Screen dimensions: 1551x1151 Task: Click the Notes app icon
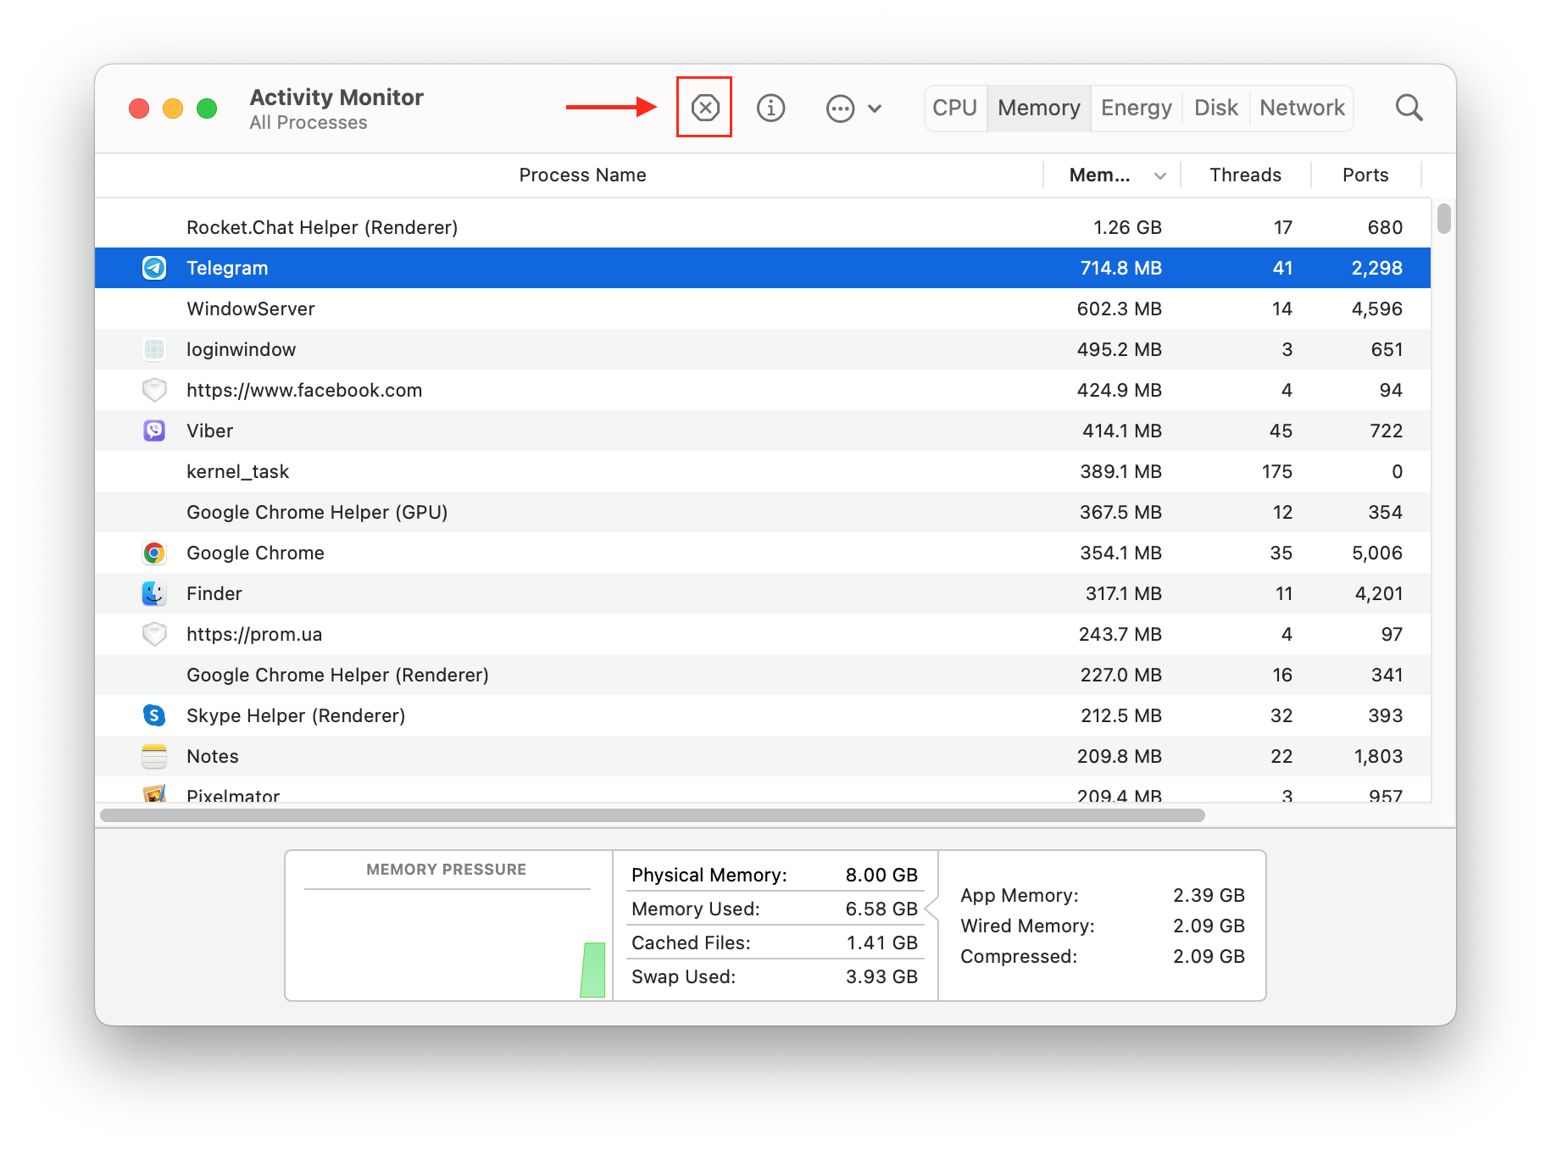click(154, 756)
